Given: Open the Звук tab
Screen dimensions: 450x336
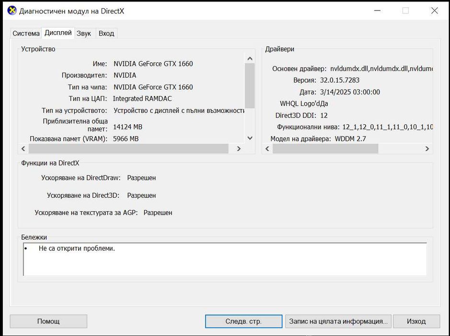Looking at the screenshot, I should (84, 33).
